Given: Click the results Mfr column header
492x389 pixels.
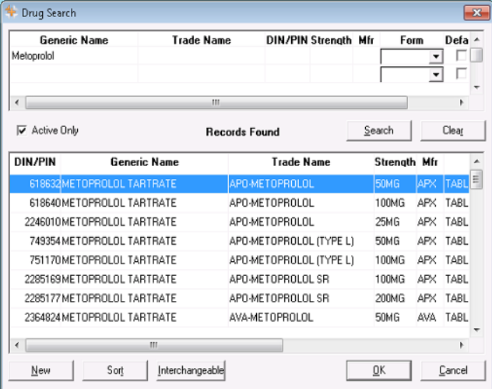Looking at the screenshot, I should [x=430, y=162].
